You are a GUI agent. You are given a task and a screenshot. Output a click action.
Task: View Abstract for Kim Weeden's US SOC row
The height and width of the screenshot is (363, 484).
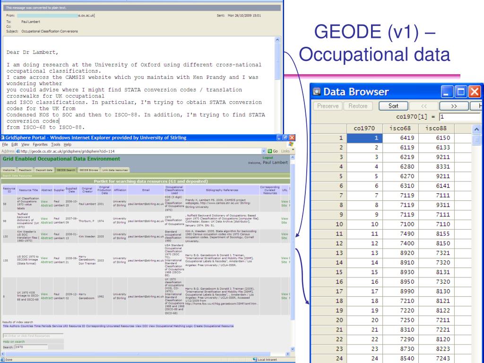[47, 236]
